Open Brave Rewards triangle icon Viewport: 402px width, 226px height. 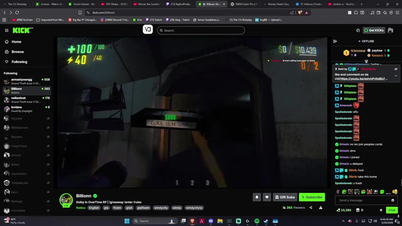pos(306,13)
